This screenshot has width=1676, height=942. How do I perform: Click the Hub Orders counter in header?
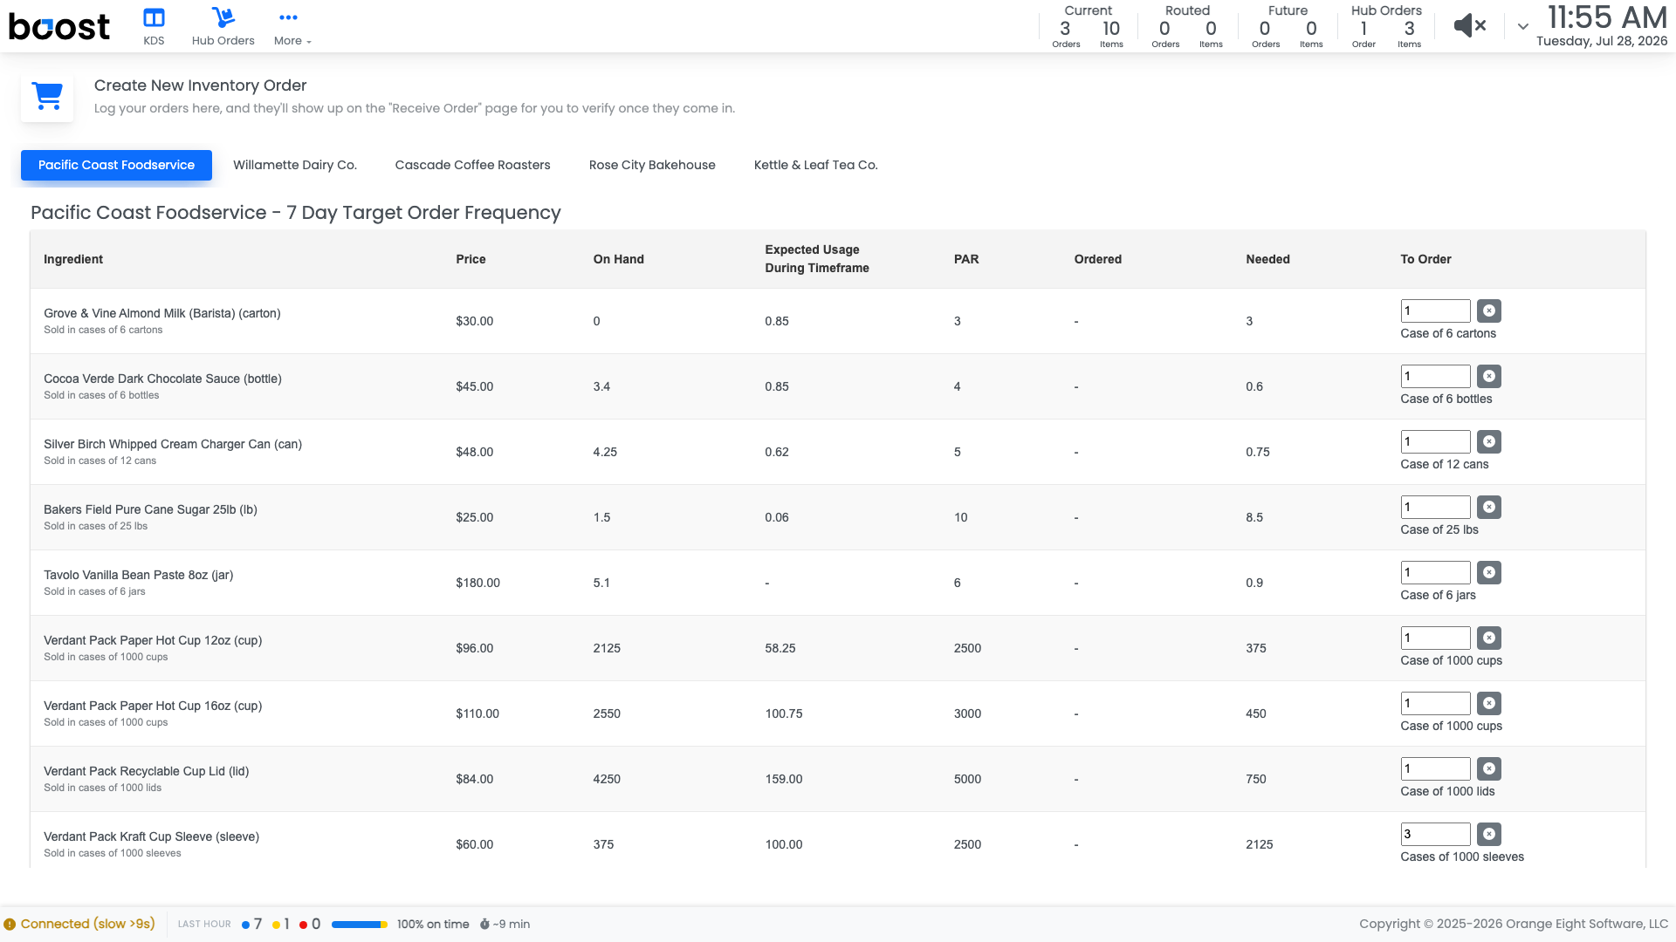tap(1386, 26)
